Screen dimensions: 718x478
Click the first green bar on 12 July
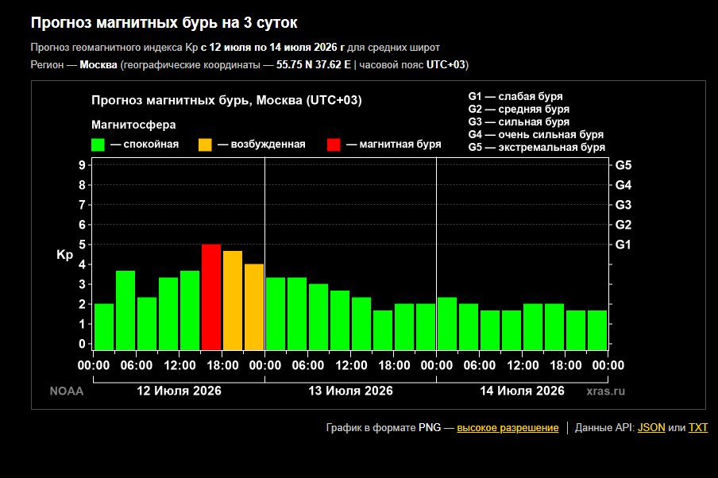pyautogui.click(x=104, y=327)
